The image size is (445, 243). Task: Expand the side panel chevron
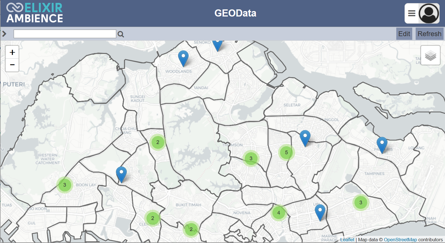[x=4, y=34]
